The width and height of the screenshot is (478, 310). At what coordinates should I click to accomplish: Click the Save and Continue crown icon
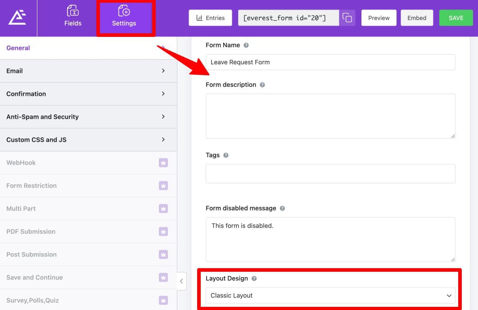click(x=163, y=278)
